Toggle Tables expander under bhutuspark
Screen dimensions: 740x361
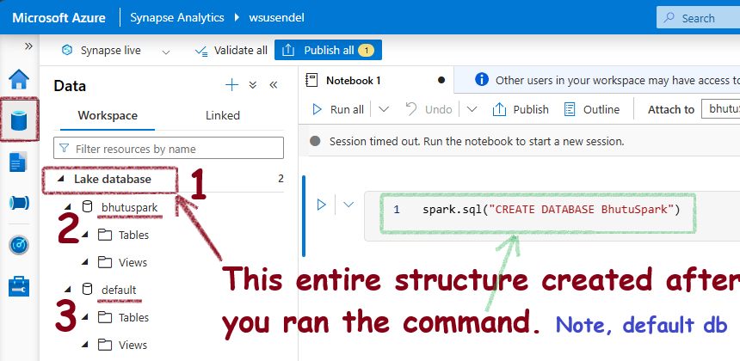tap(85, 235)
